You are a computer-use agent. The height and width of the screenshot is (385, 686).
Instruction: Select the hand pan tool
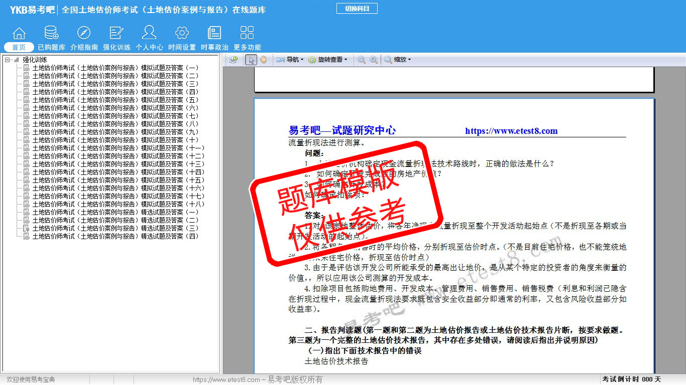(263, 60)
